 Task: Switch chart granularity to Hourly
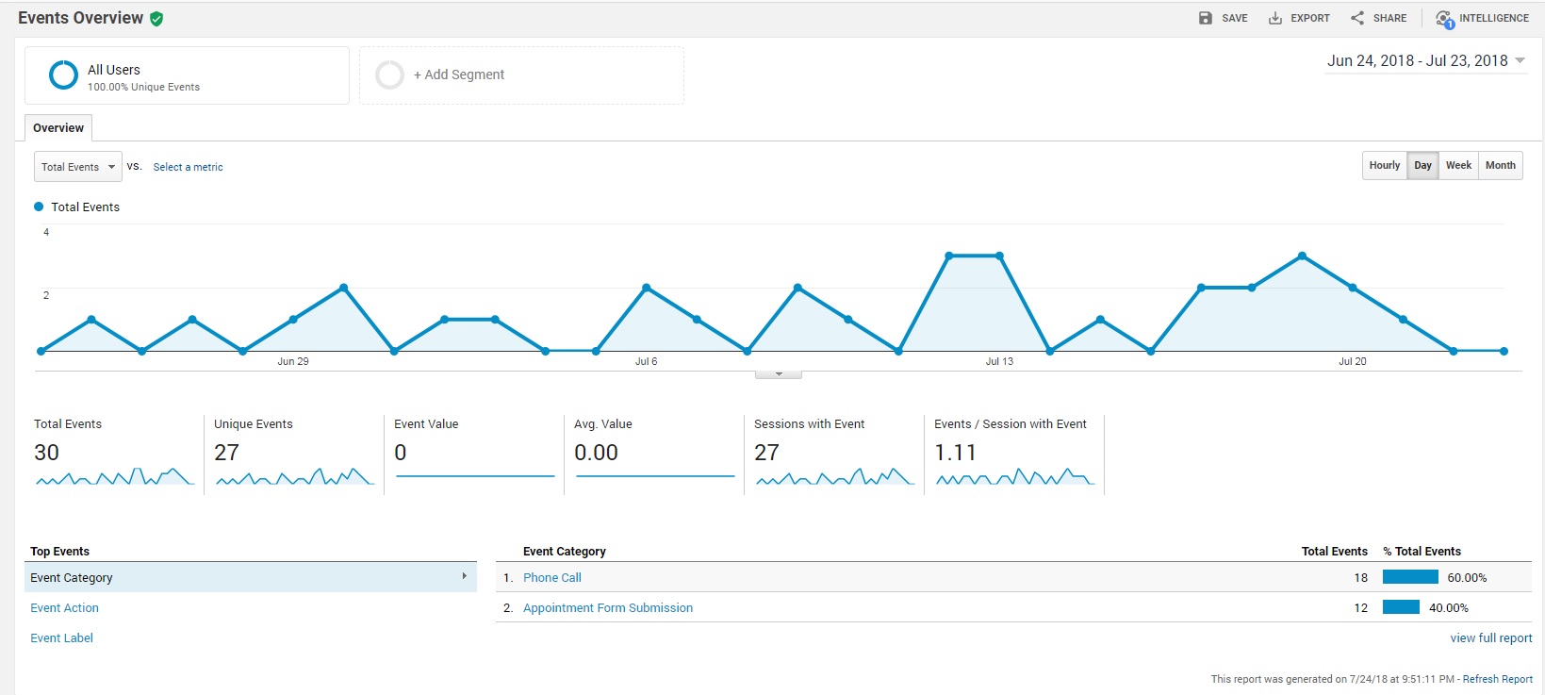click(x=1384, y=165)
